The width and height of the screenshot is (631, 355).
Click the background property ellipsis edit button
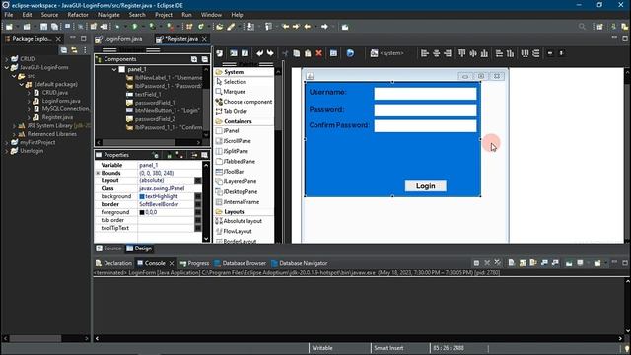pyautogui.click(x=198, y=196)
